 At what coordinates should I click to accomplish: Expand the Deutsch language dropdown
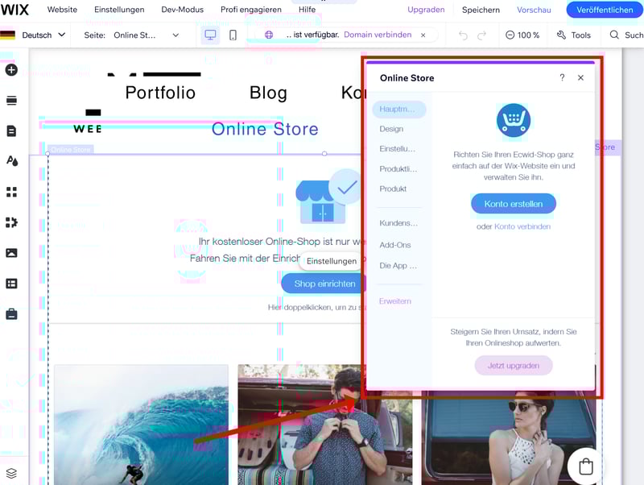point(34,35)
